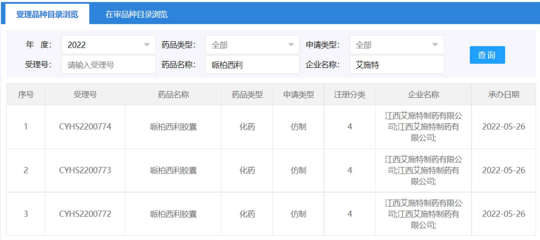Click the 企业名称 column header
This screenshot has height=240, width=540.
coord(423,95)
